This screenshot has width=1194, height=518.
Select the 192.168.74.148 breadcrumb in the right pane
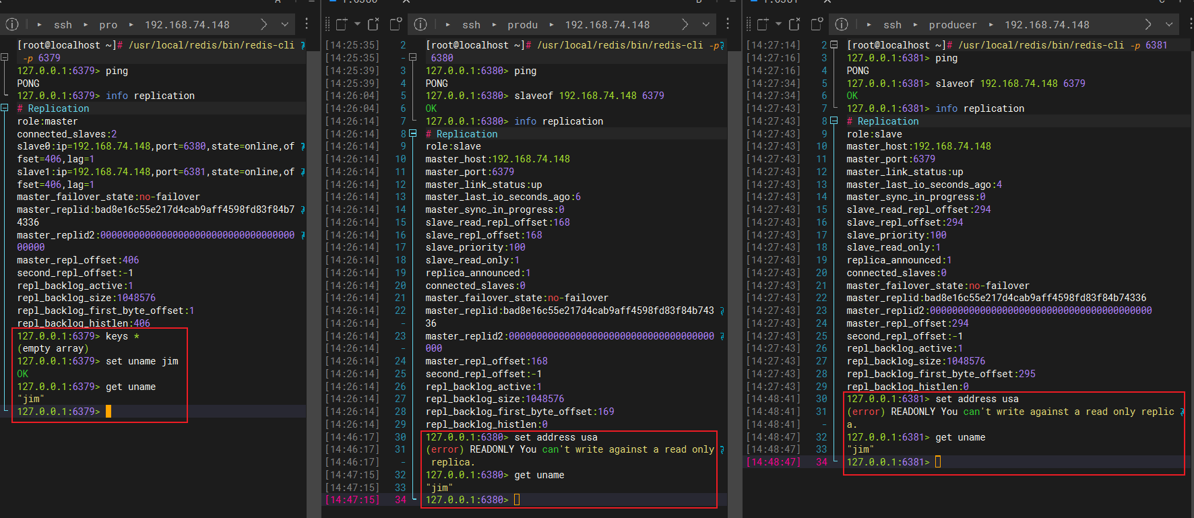click(x=1047, y=25)
